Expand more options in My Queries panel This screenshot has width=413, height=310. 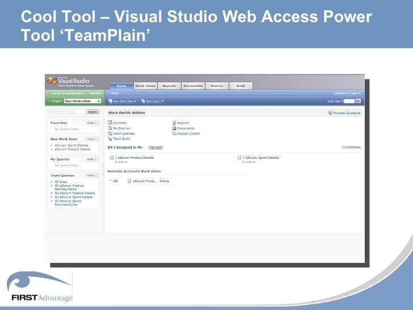[x=91, y=160]
